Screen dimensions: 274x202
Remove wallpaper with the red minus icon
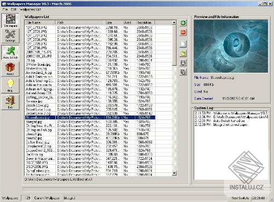pyautogui.click(x=183, y=32)
